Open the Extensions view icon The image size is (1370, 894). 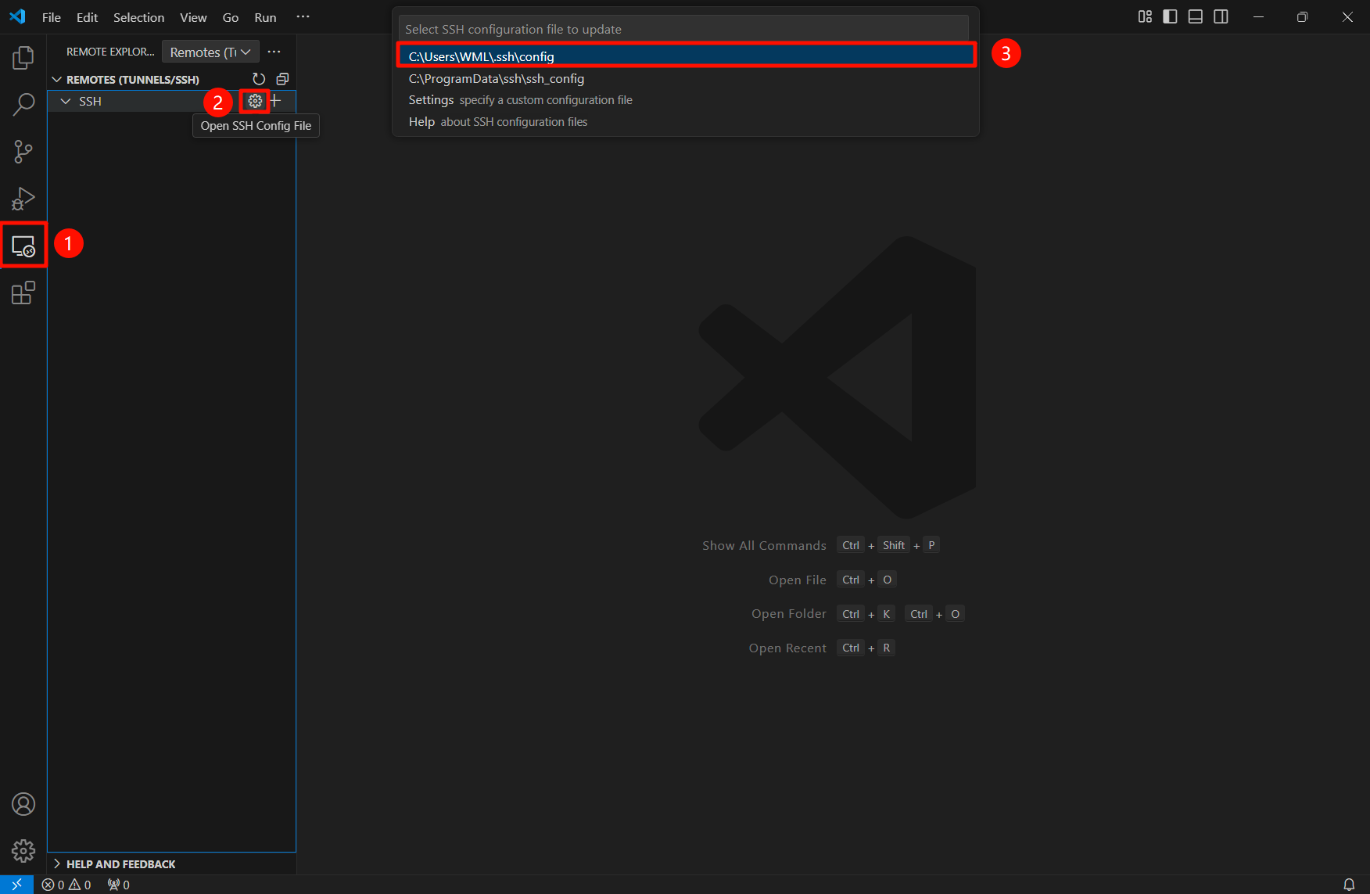pyautogui.click(x=23, y=293)
